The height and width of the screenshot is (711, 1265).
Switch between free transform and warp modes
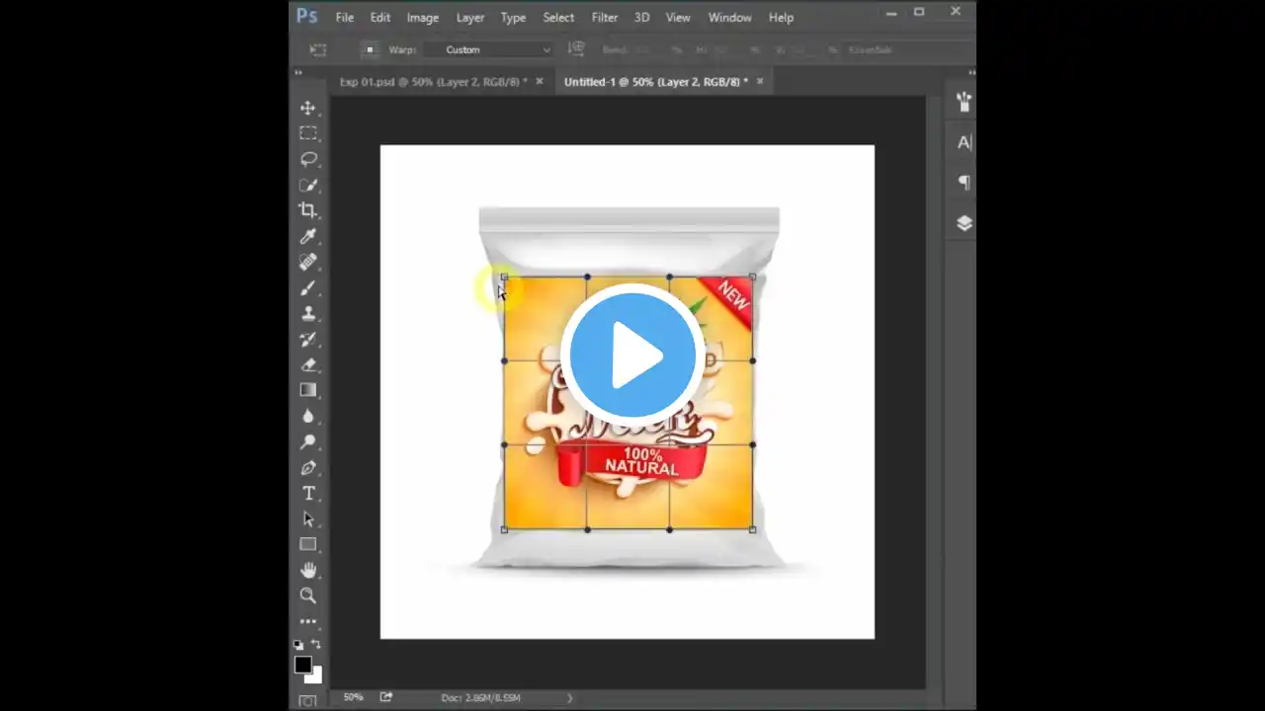576,49
